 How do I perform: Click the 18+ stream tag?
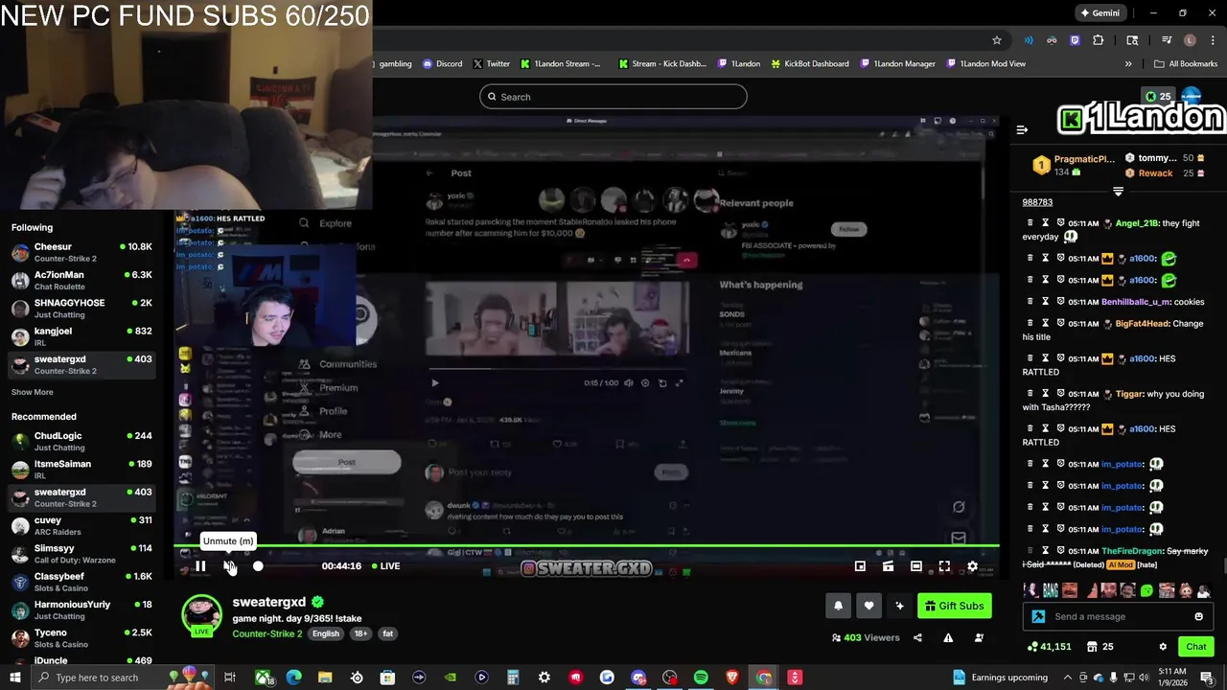[360, 633]
